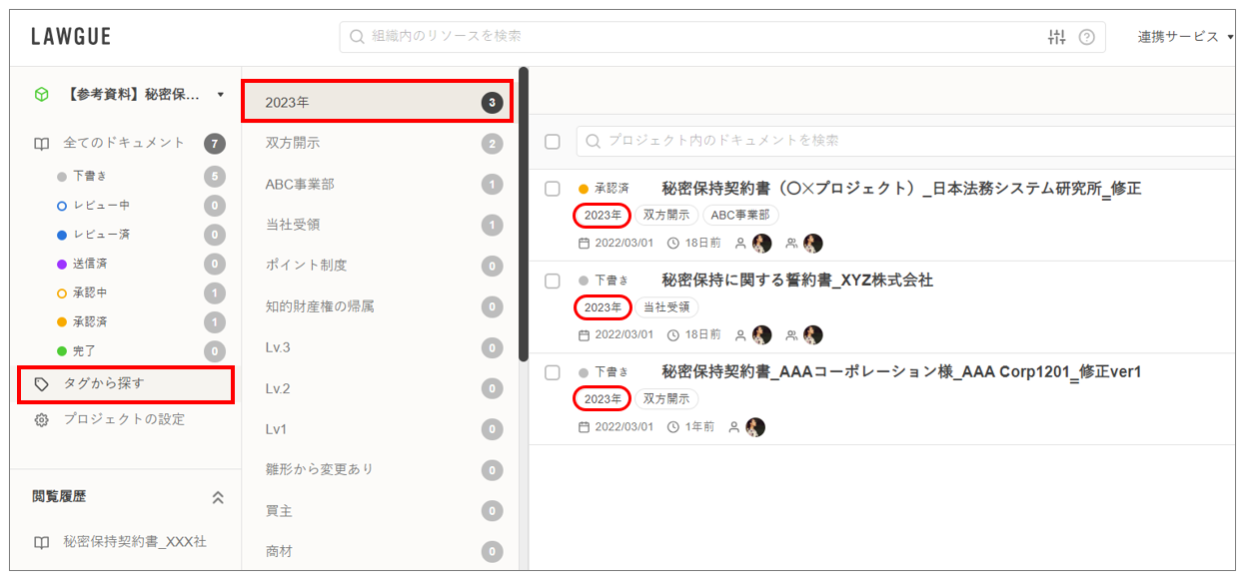
Task: Open 秘密保持契約書_AAAコーポレーション様 document
Action: 901,372
